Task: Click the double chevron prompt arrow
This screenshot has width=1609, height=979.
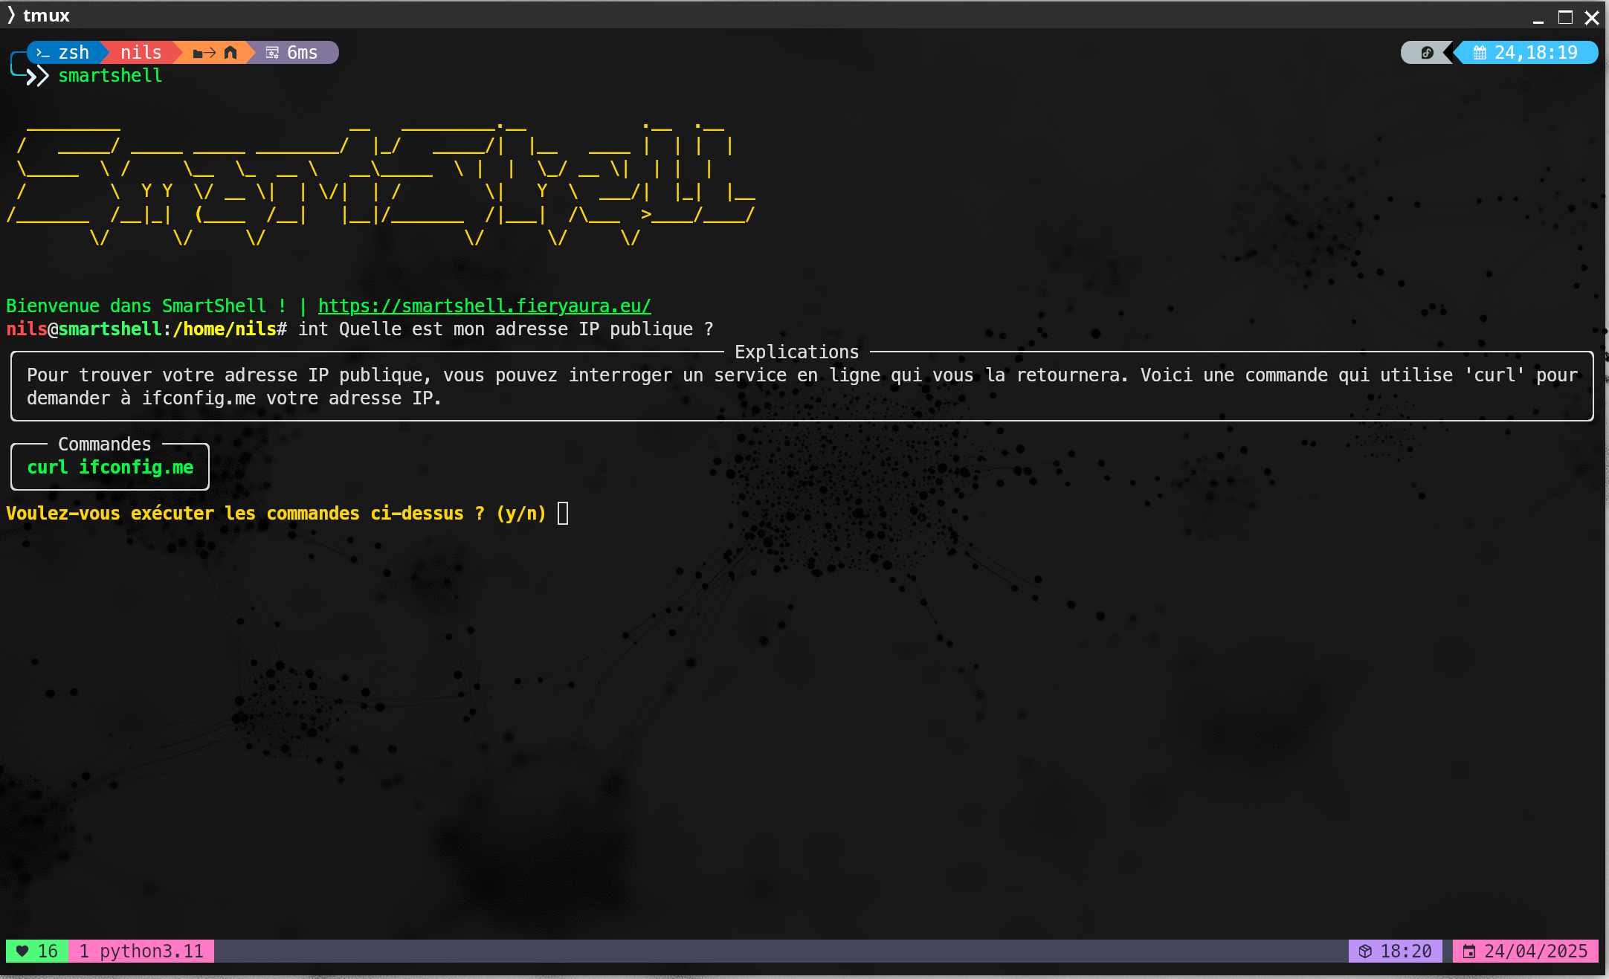Action: 37,76
